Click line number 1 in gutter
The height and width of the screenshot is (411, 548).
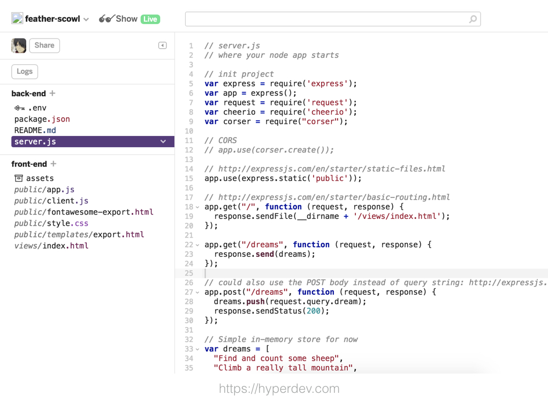[191, 46]
